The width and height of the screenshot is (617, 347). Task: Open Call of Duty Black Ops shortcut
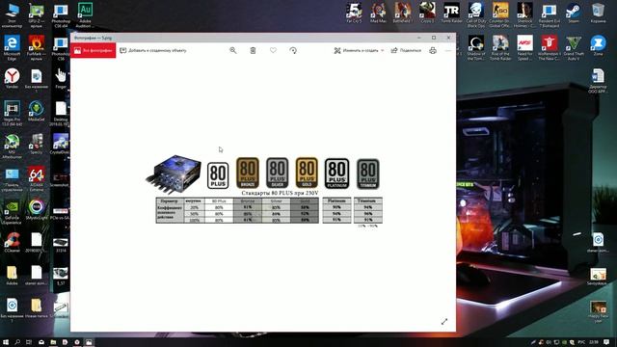(x=476, y=15)
